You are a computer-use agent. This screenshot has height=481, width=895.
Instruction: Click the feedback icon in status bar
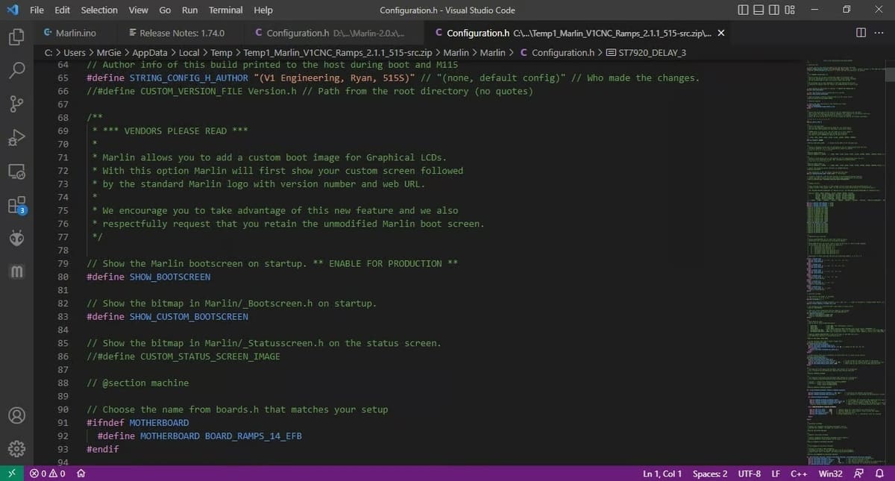pos(859,474)
